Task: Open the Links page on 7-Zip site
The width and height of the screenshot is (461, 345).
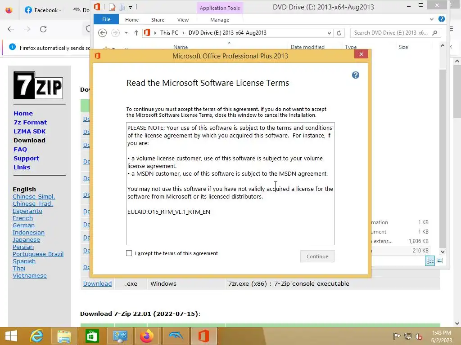Action: (22, 167)
